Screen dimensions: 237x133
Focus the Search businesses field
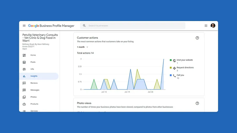(133, 26)
